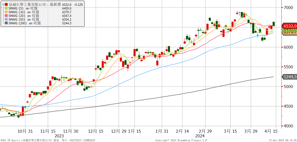Click the 1月 31 date label

(x=162, y=131)
